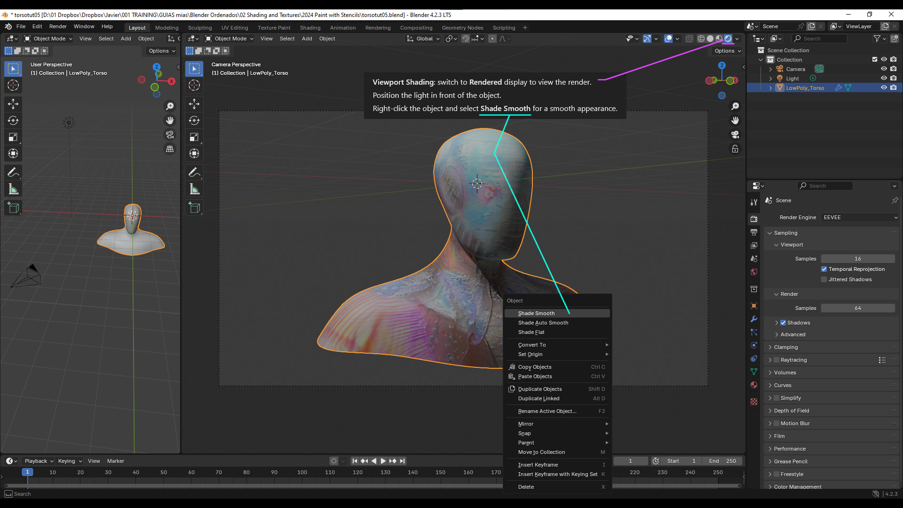Open the Keying dropdown in timeline

[70, 461]
